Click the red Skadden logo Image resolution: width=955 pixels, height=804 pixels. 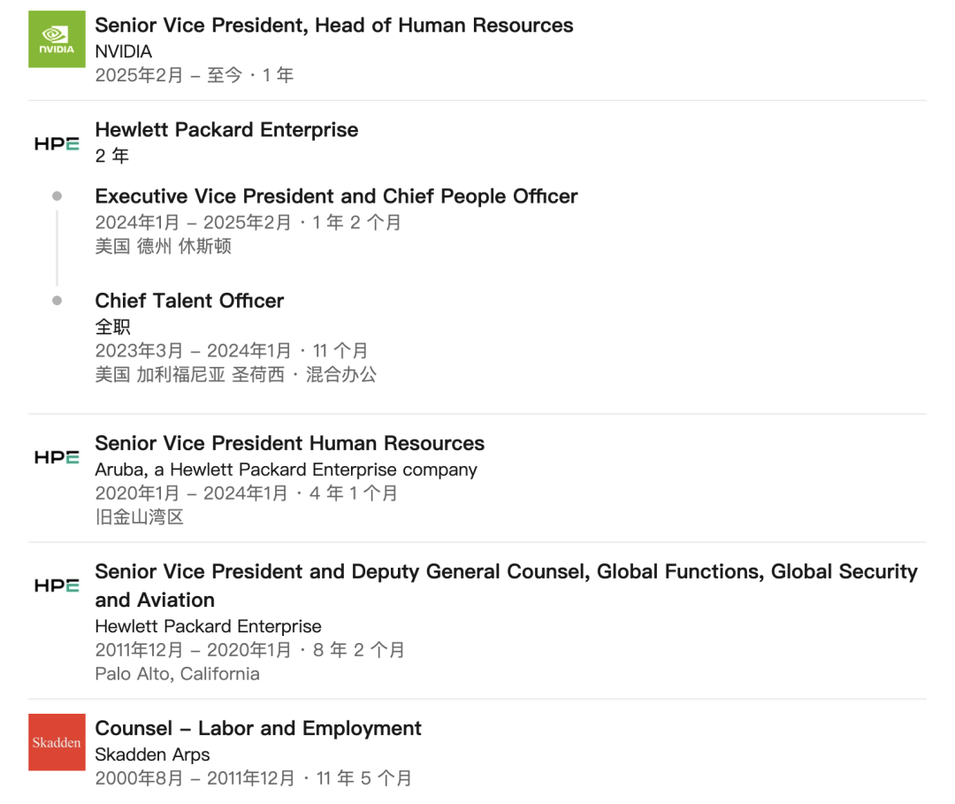point(57,742)
